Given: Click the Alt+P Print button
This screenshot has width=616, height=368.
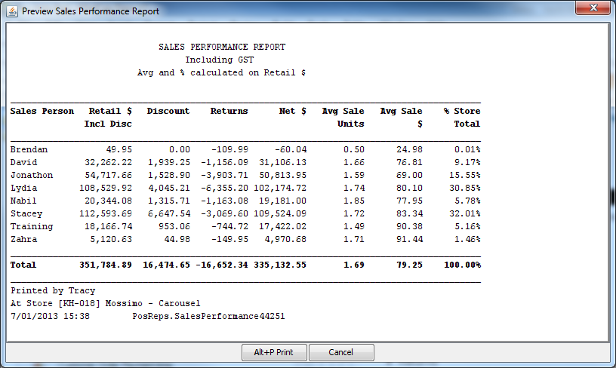Looking at the screenshot, I should (x=273, y=352).
